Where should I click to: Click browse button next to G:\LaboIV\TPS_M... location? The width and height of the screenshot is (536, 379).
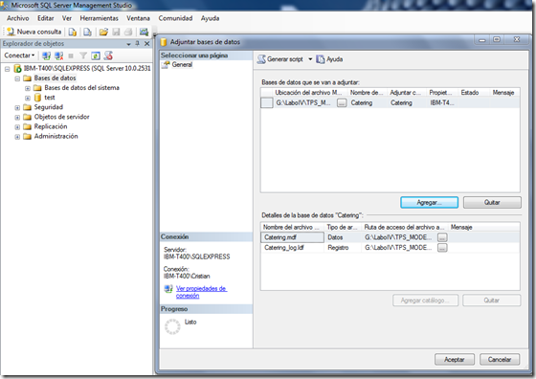tap(342, 102)
